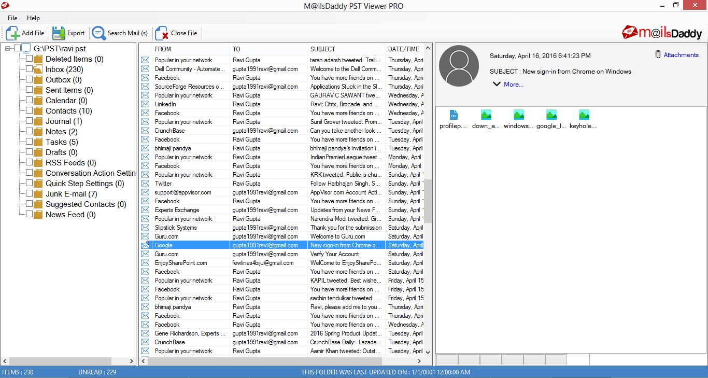
Task: Check the Sent Items checkbox
Action: (29, 90)
